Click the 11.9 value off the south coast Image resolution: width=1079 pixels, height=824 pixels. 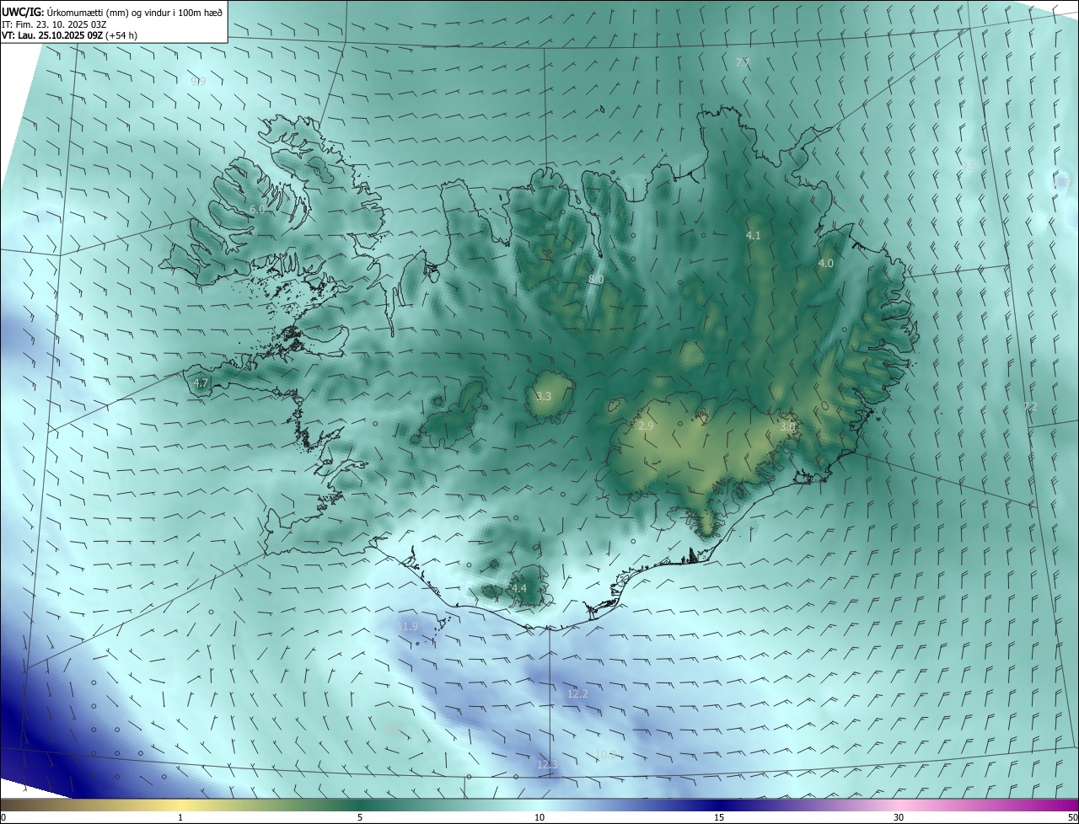point(407,626)
